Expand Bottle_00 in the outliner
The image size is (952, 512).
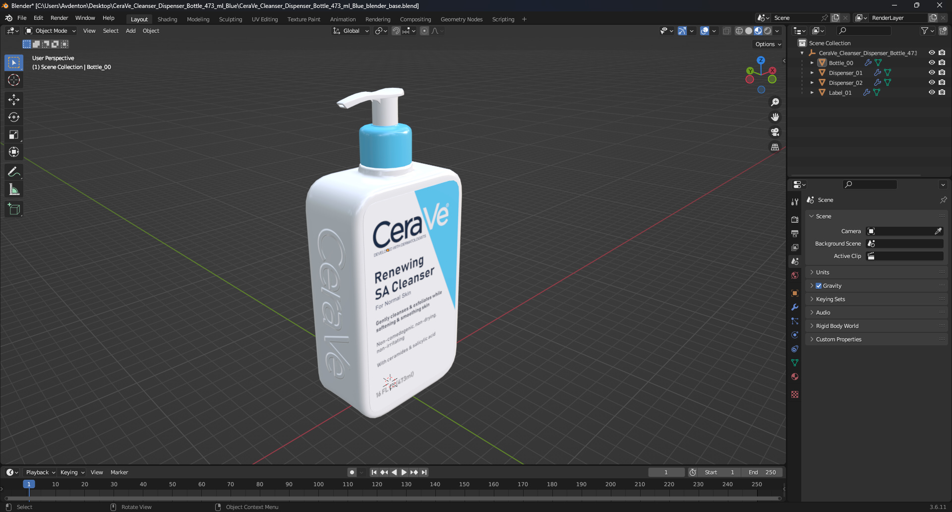(812, 63)
